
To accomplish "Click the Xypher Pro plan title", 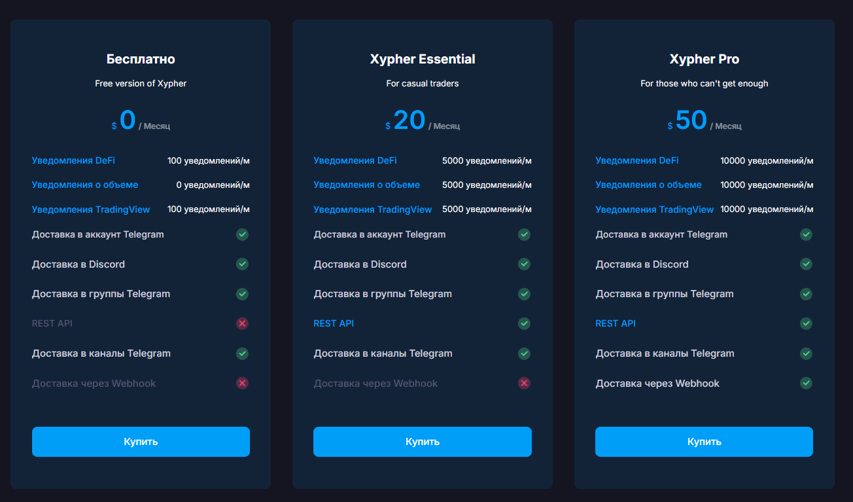I will pos(705,59).
